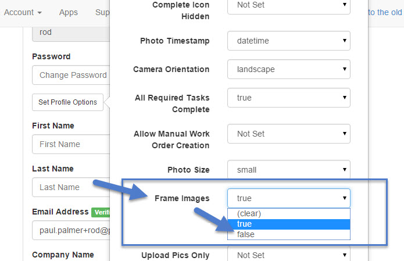The width and height of the screenshot is (404, 261).
Task: Open the Camera Orientation dropdown
Action: pos(289,69)
